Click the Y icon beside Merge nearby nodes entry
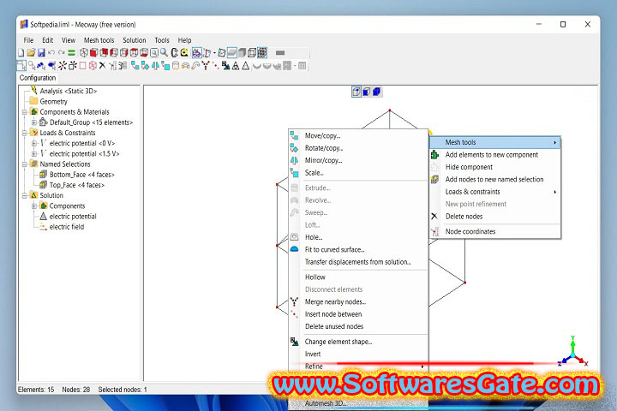The width and height of the screenshot is (617, 411). pos(294,301)
